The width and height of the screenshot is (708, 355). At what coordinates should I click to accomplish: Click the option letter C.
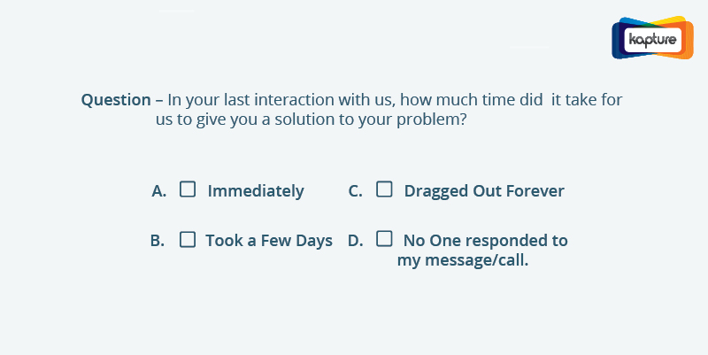coord(356,191)
